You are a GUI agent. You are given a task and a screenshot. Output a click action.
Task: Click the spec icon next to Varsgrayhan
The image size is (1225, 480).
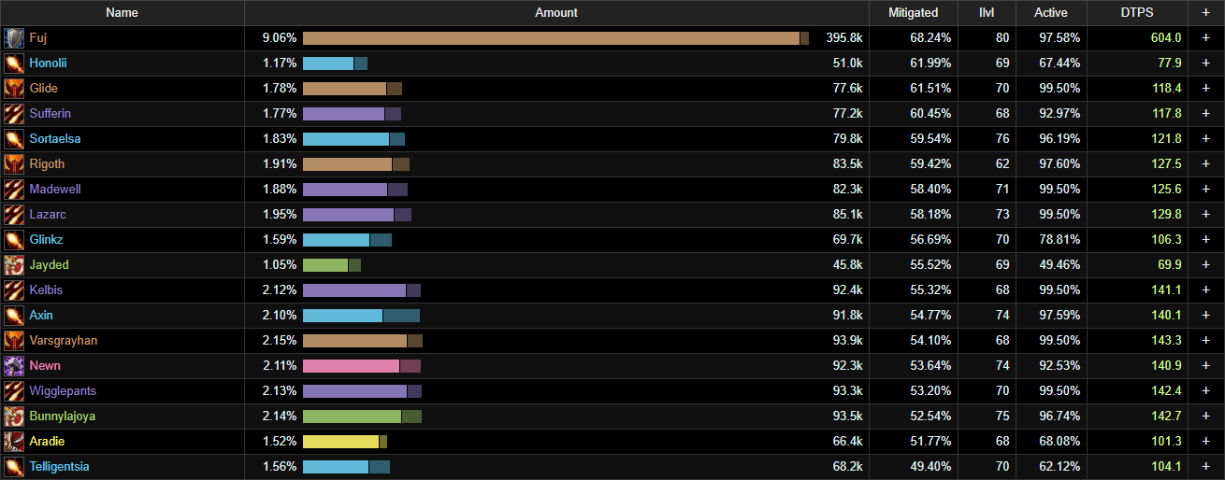click(x=14, y=341)
